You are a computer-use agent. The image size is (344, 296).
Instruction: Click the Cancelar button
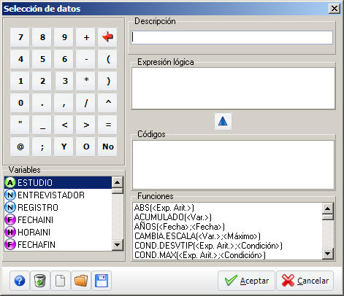[x=305, y=281]
